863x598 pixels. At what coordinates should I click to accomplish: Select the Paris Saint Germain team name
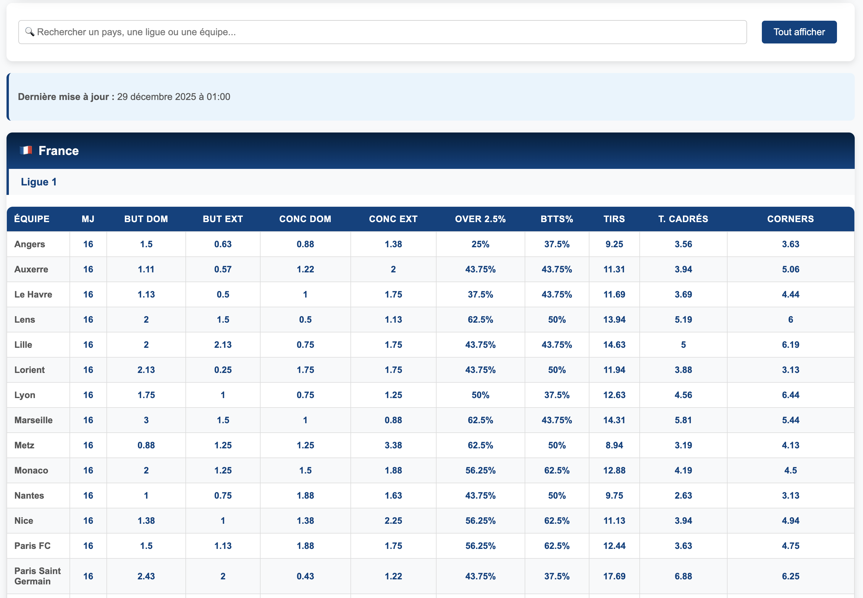37,576
